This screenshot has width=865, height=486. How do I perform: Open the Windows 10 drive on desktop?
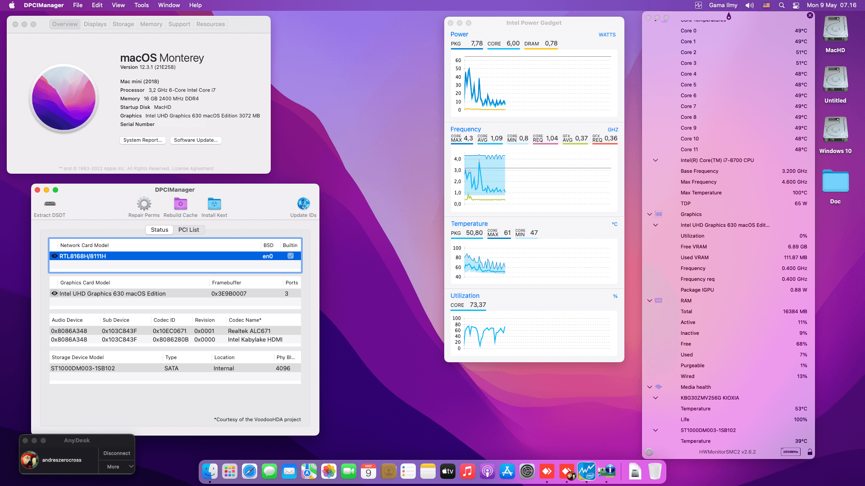click(x=835, y=135)
